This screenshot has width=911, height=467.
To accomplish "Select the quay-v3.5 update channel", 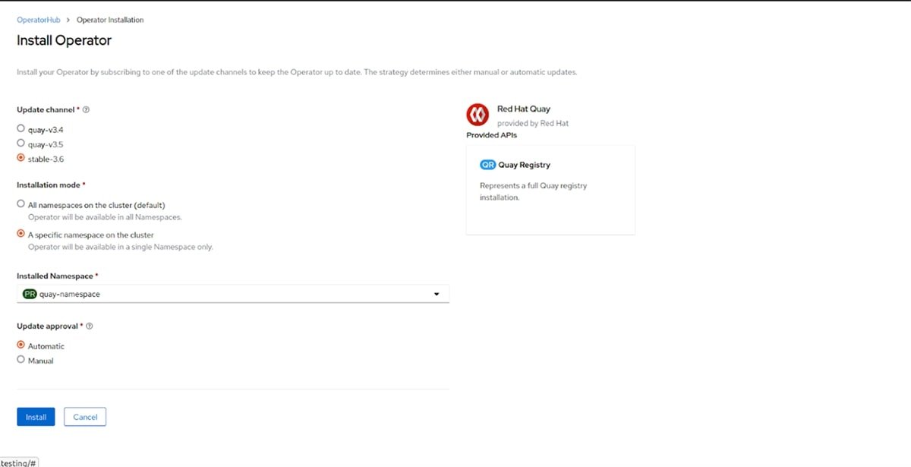I will click(20, 143).
